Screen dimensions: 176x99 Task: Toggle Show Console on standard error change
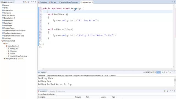[x=159, y=72]
